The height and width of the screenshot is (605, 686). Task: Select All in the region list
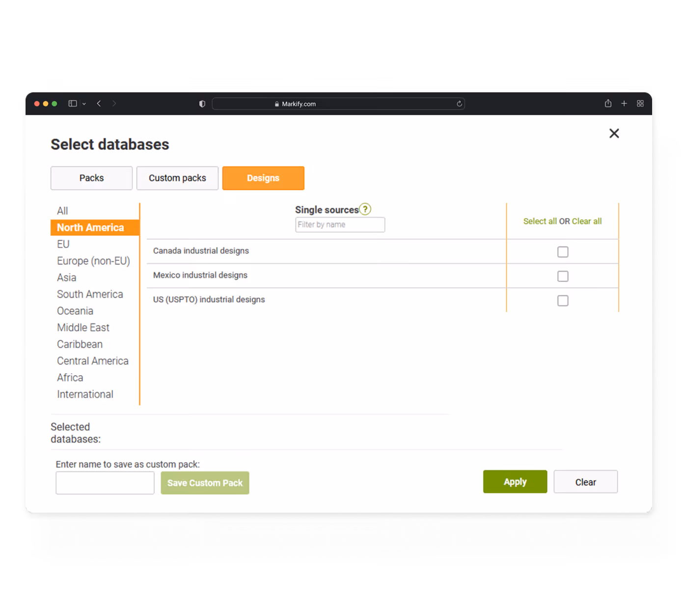click(62, 211)
